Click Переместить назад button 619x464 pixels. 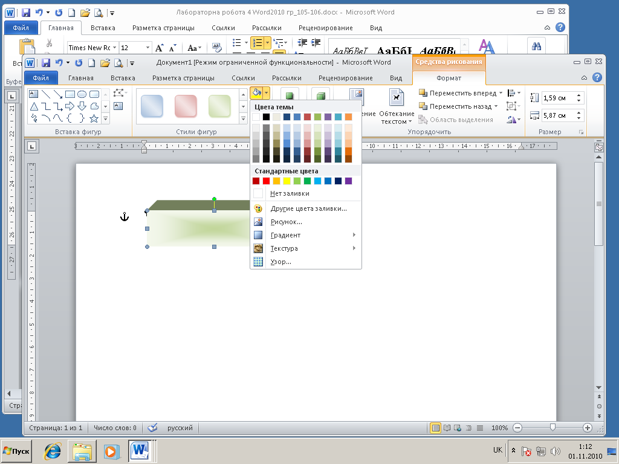pos(455,106)
